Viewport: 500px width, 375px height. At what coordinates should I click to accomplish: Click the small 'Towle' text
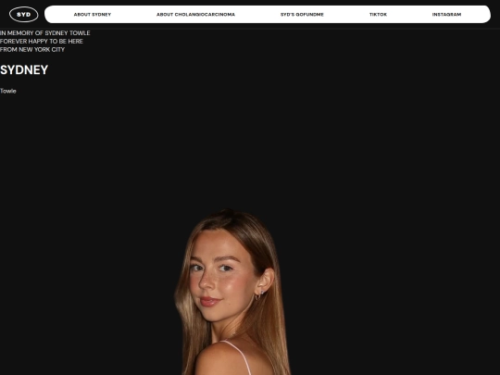[8, 91]
